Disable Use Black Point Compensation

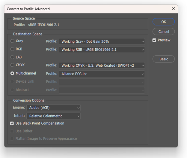tap(12, 123)
